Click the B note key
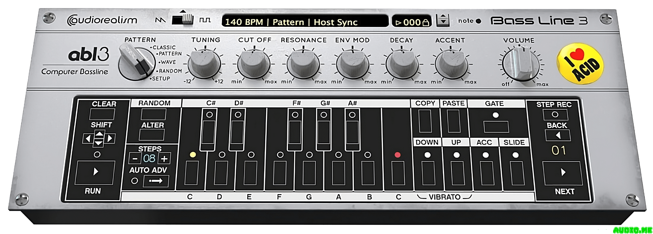653x234 pixels. click(368, 173)
